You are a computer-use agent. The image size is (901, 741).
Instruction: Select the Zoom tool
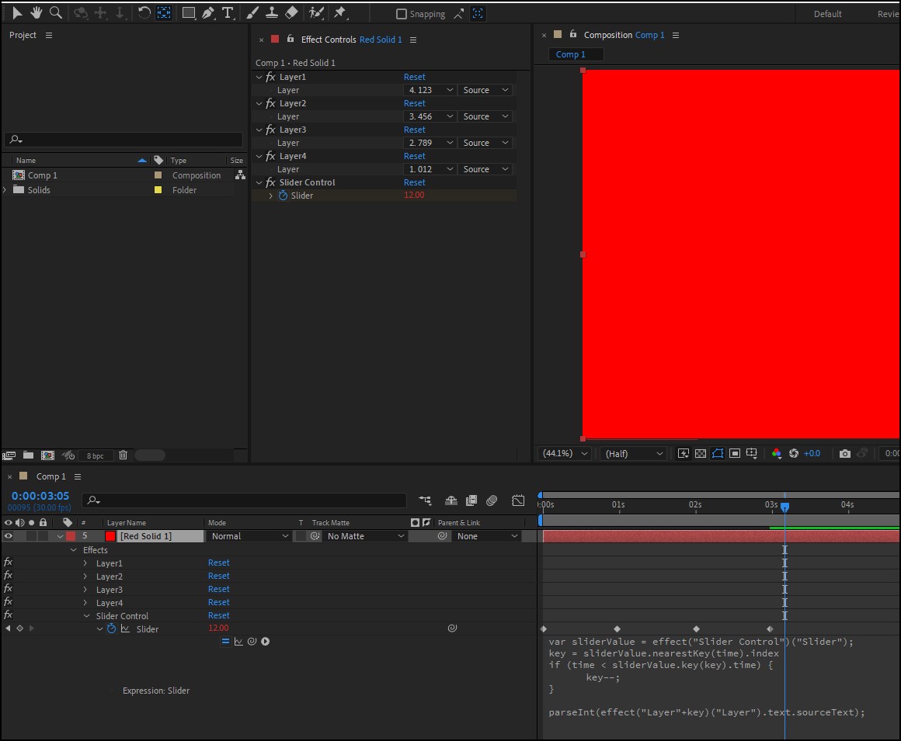point(55,13)
